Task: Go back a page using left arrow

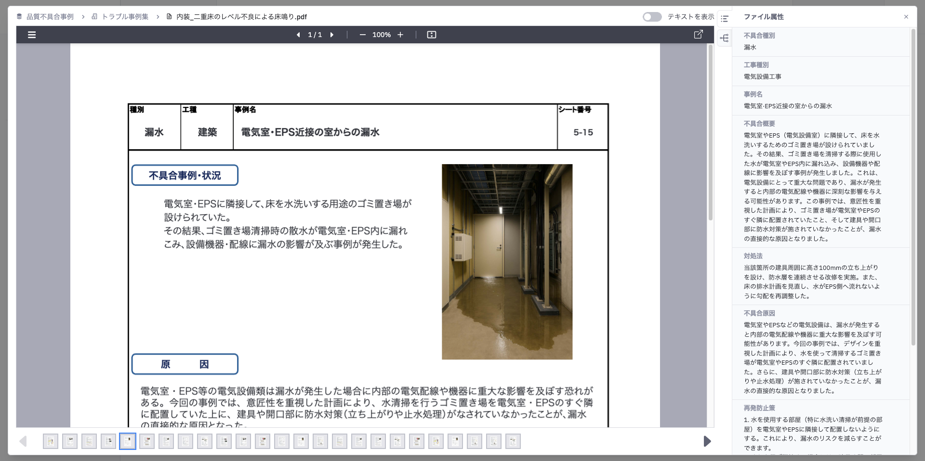Action: pos(298,34)
